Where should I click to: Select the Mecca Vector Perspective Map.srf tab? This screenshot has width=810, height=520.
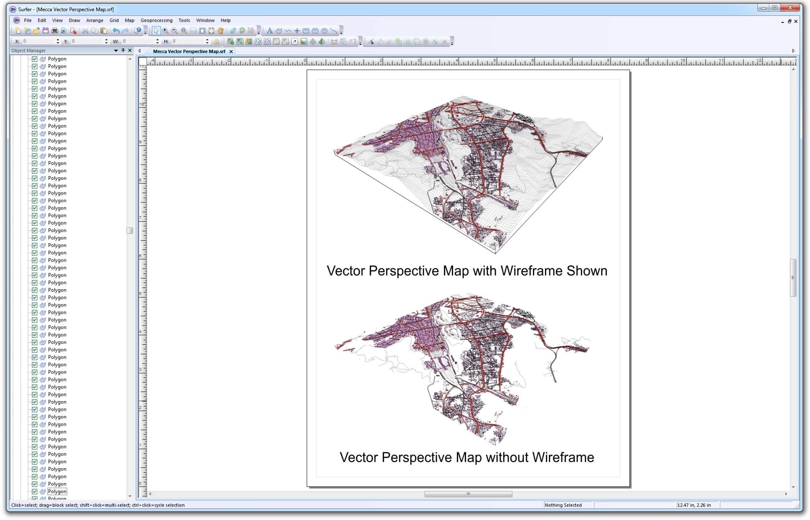tap(189, 51)
